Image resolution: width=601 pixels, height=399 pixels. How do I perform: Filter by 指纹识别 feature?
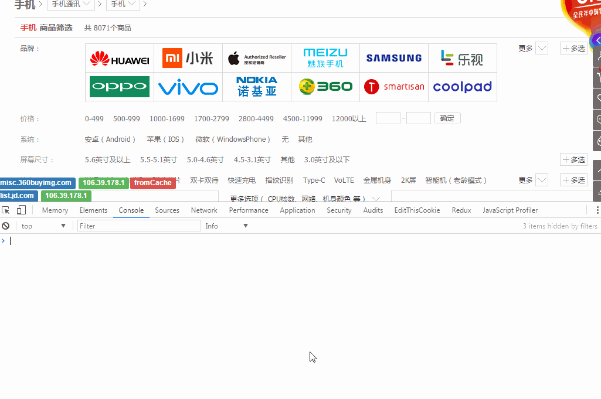point(279,180)
